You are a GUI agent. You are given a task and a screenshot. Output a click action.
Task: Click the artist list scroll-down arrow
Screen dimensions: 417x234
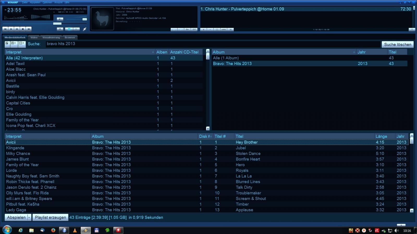pos(208,128)
